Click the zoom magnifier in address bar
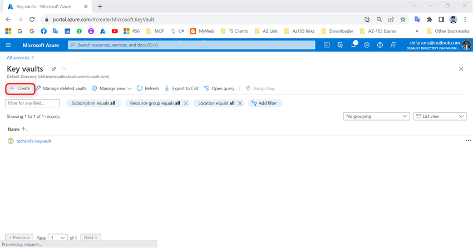Viewport: 473px width, 248px height. [379, 19]
